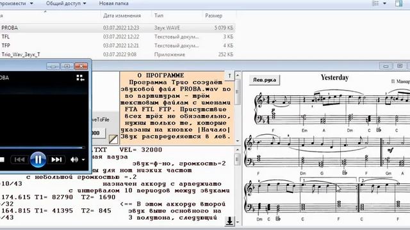Image resolution: width=410 pixels, height=230 pixels.
Task: Click the 'Приложение' type cell
Action: (170, 54)
